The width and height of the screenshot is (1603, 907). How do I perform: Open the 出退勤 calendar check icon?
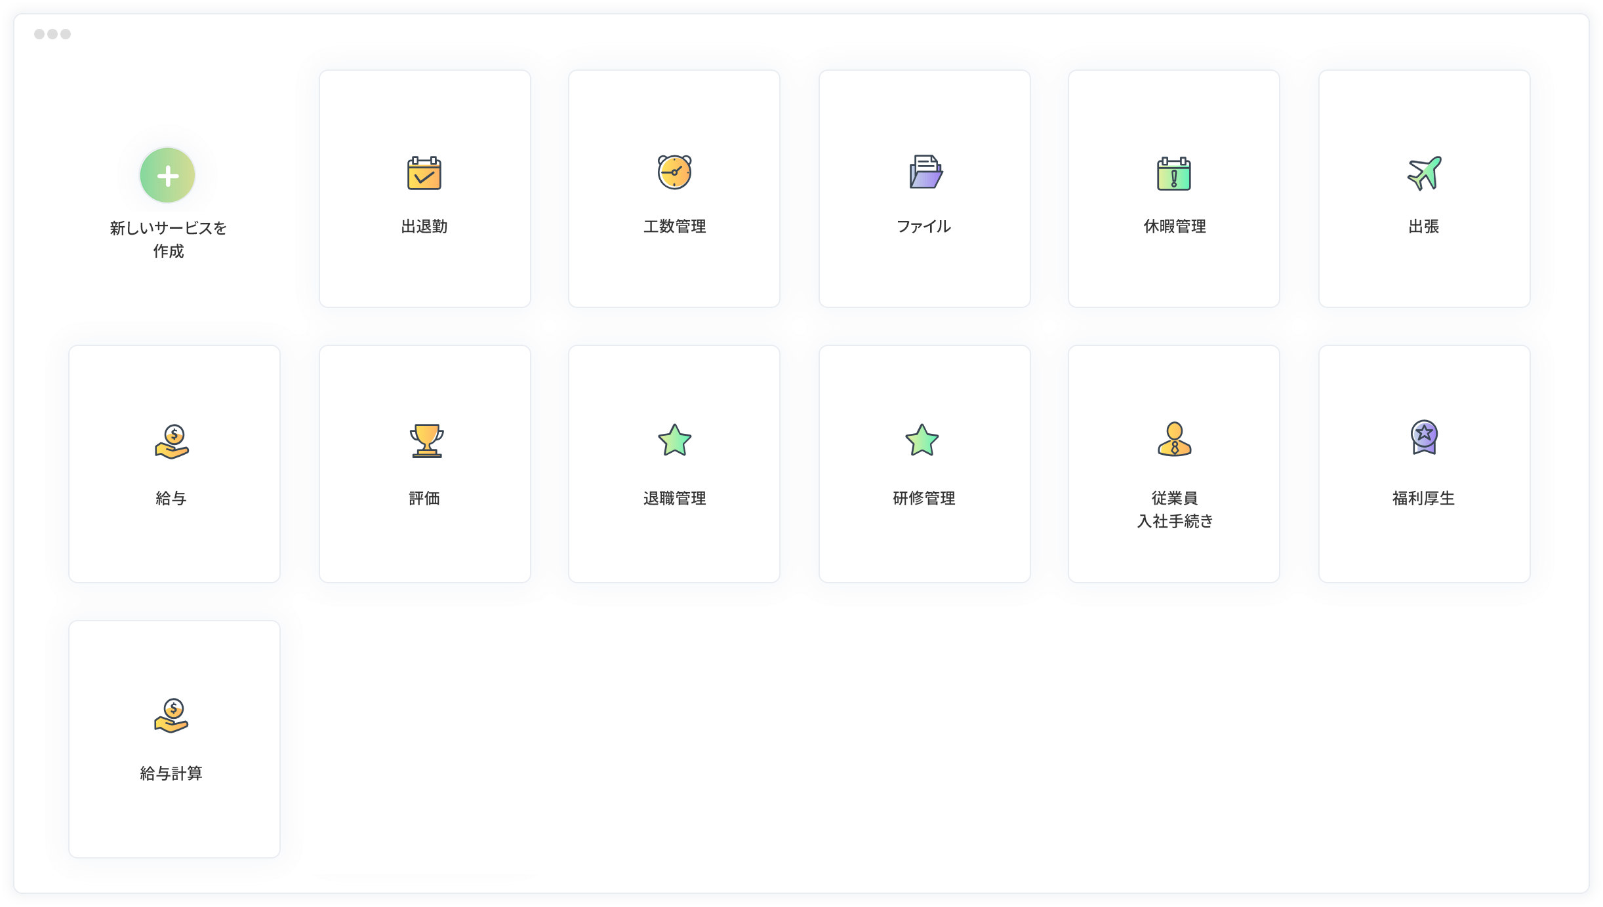tap(424, 173)
